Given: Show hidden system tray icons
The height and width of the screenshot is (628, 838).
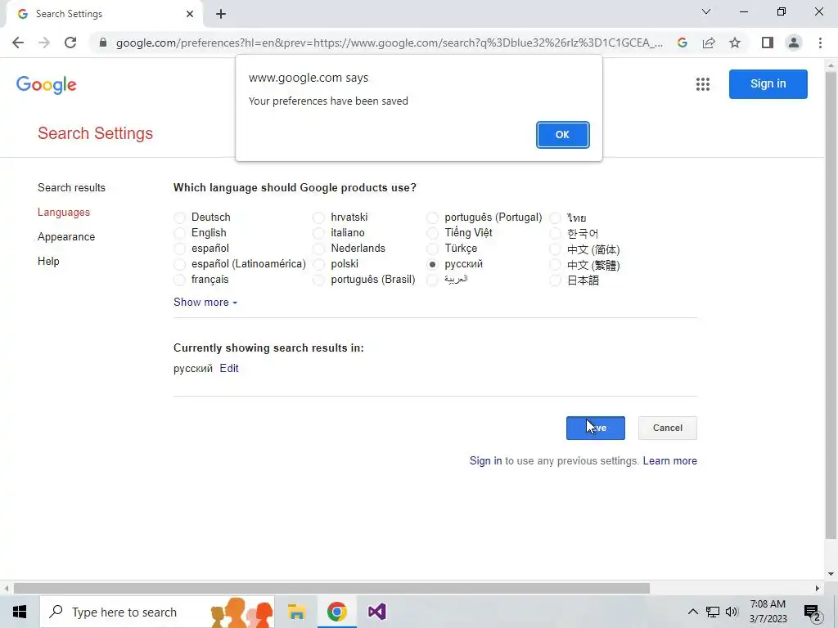Looking at the screenshot, I should point(692,612).
